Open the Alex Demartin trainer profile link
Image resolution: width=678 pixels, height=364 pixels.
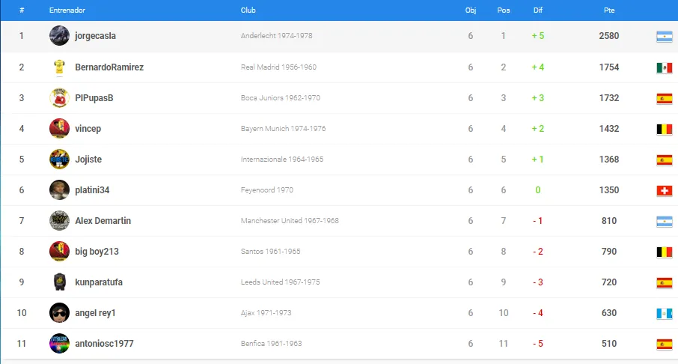coord(103,221)
